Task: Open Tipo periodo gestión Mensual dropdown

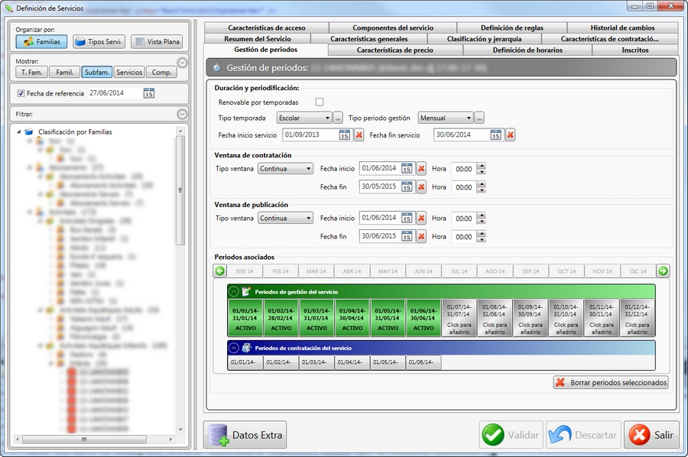Action: point(446,118)
